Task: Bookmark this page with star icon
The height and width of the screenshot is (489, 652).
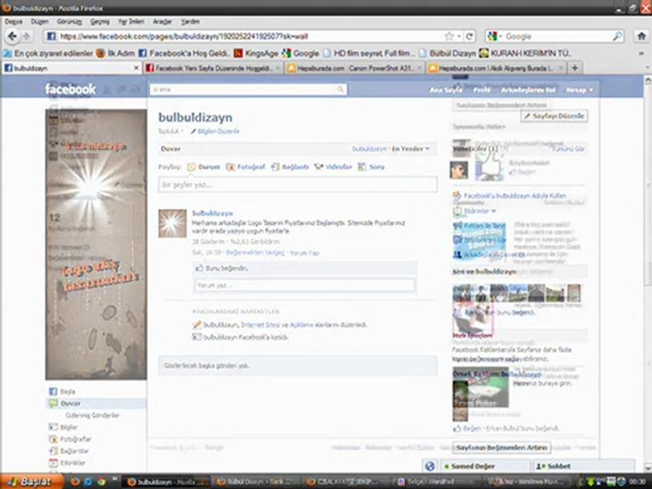Action: (x=449, y=37)
